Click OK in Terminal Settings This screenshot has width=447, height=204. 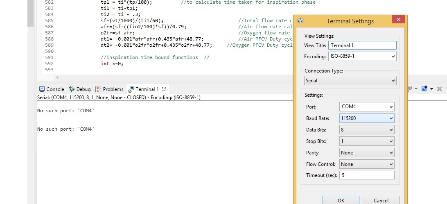coord(341,200)
